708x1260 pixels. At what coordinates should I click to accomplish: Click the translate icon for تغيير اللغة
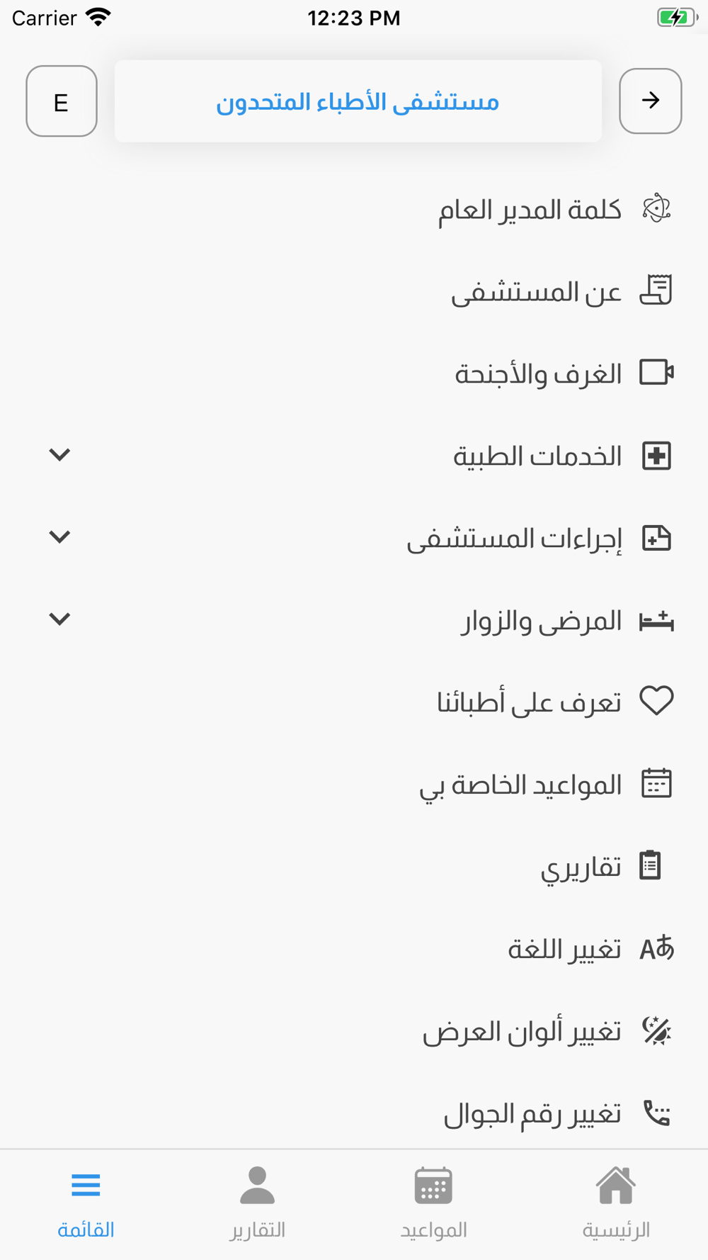pos(656,948)
